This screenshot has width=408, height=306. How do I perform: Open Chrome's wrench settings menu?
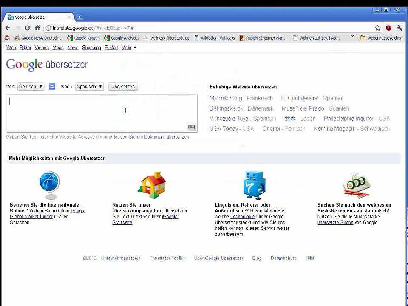point(399,28)
